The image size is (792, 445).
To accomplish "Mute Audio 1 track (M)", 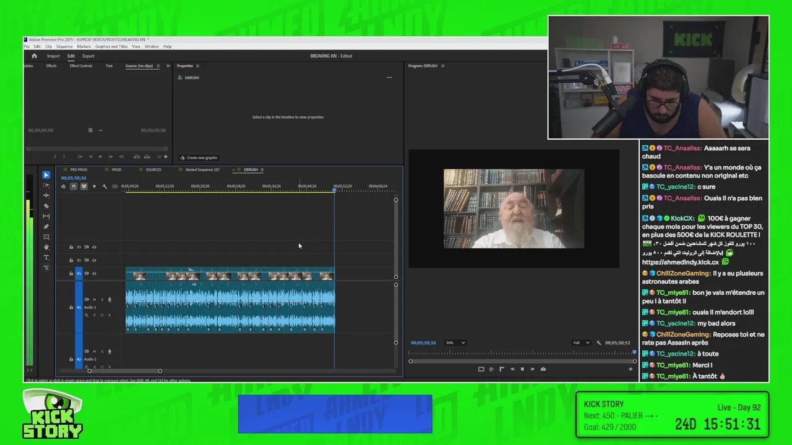I will pyautogui.click(x=95, y=300).
